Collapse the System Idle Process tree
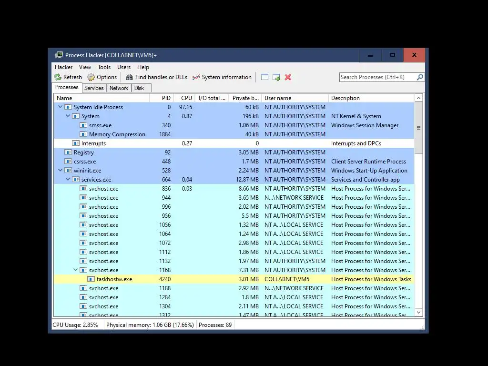Image resolution: width=488 pixels, height=366 pixels. click(x=61, y=107)
